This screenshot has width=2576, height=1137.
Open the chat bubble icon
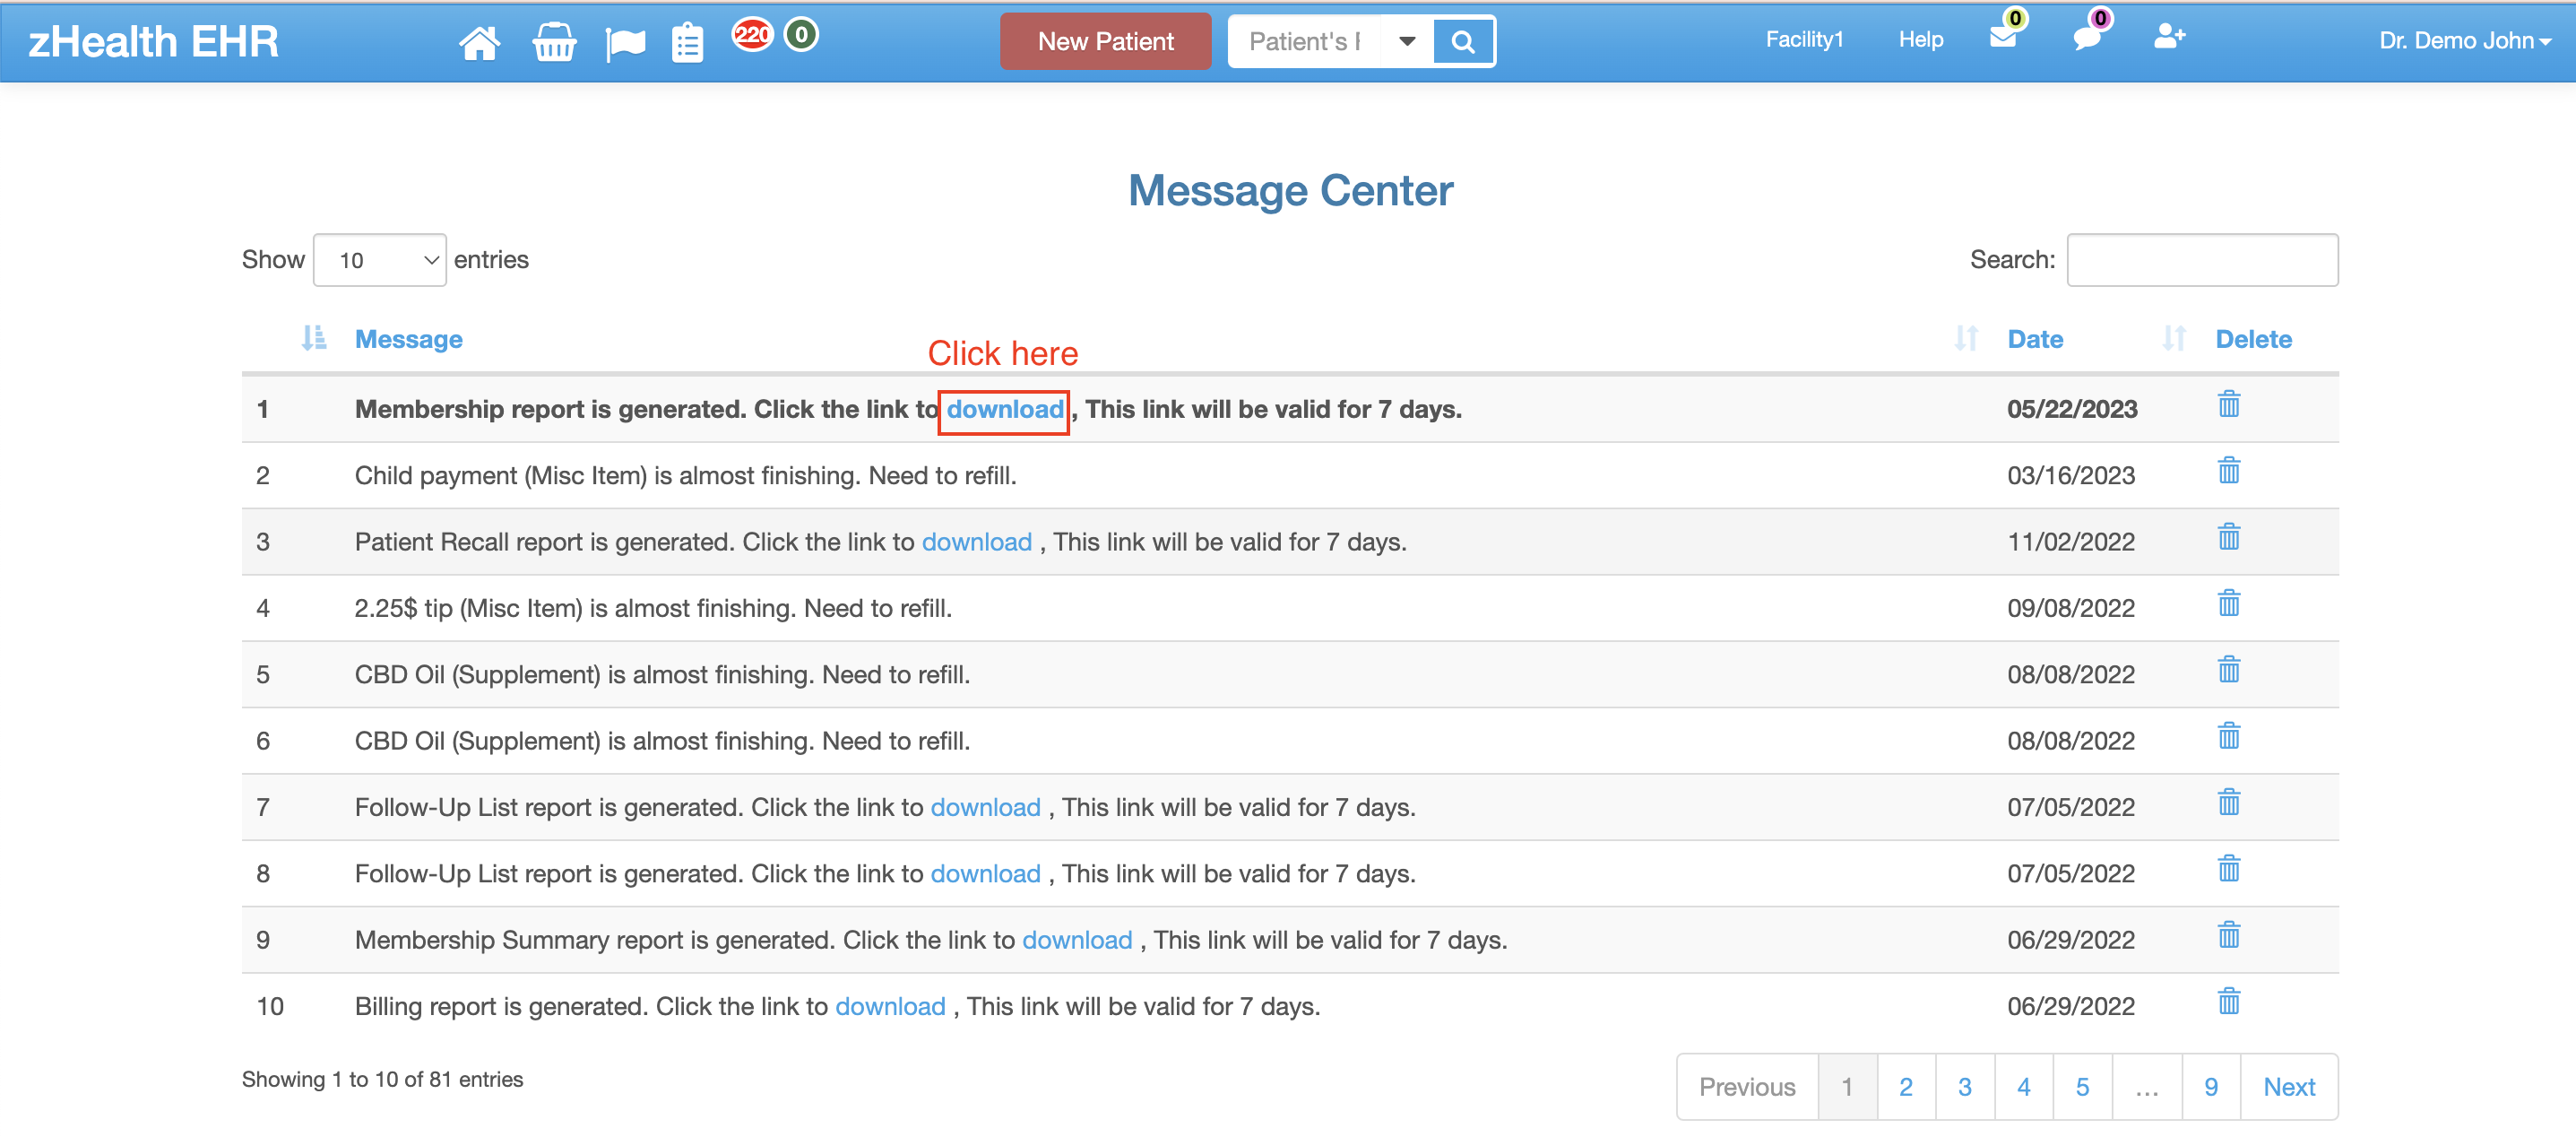coord(2087,38)
